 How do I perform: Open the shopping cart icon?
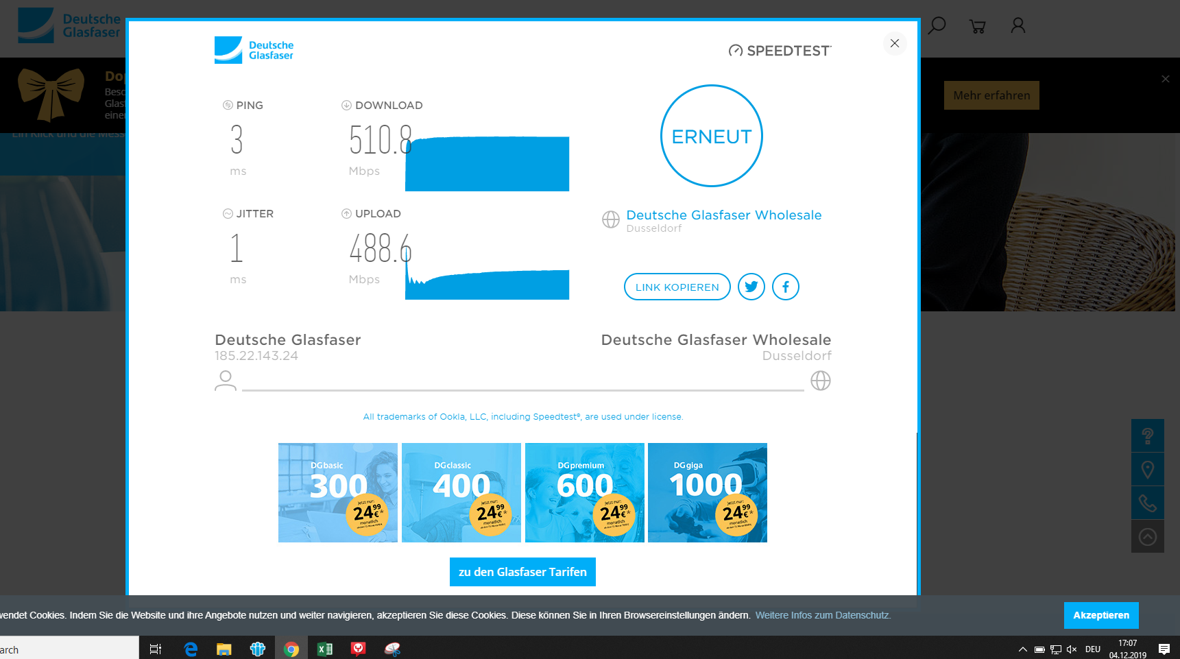point(977,27)
